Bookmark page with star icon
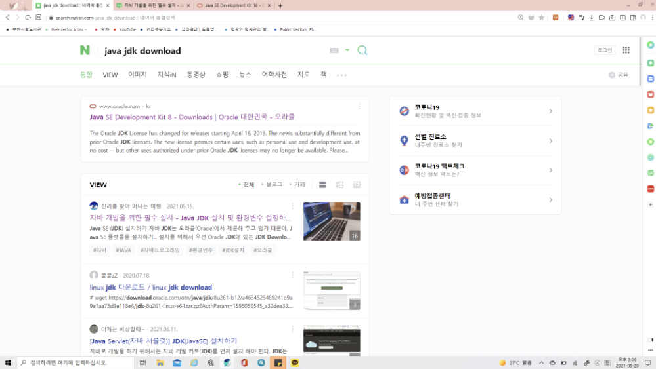Screen dimensions: 656x369 pos(541,18)
